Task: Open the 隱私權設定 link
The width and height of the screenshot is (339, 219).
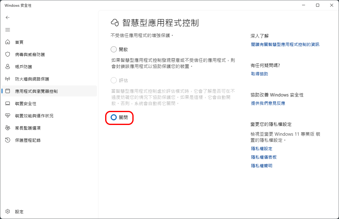Action: tap(262, 149)
